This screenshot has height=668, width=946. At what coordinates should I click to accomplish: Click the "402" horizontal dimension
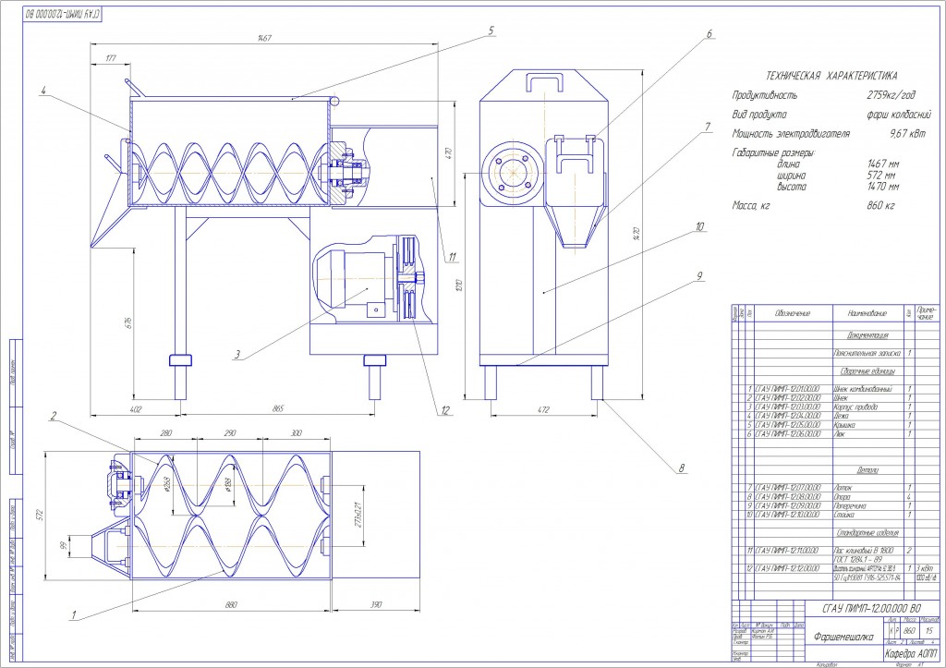pos(136,409)
